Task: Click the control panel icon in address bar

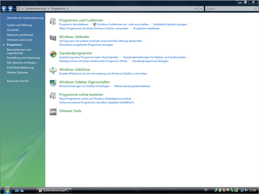Action: click(19, 9)
